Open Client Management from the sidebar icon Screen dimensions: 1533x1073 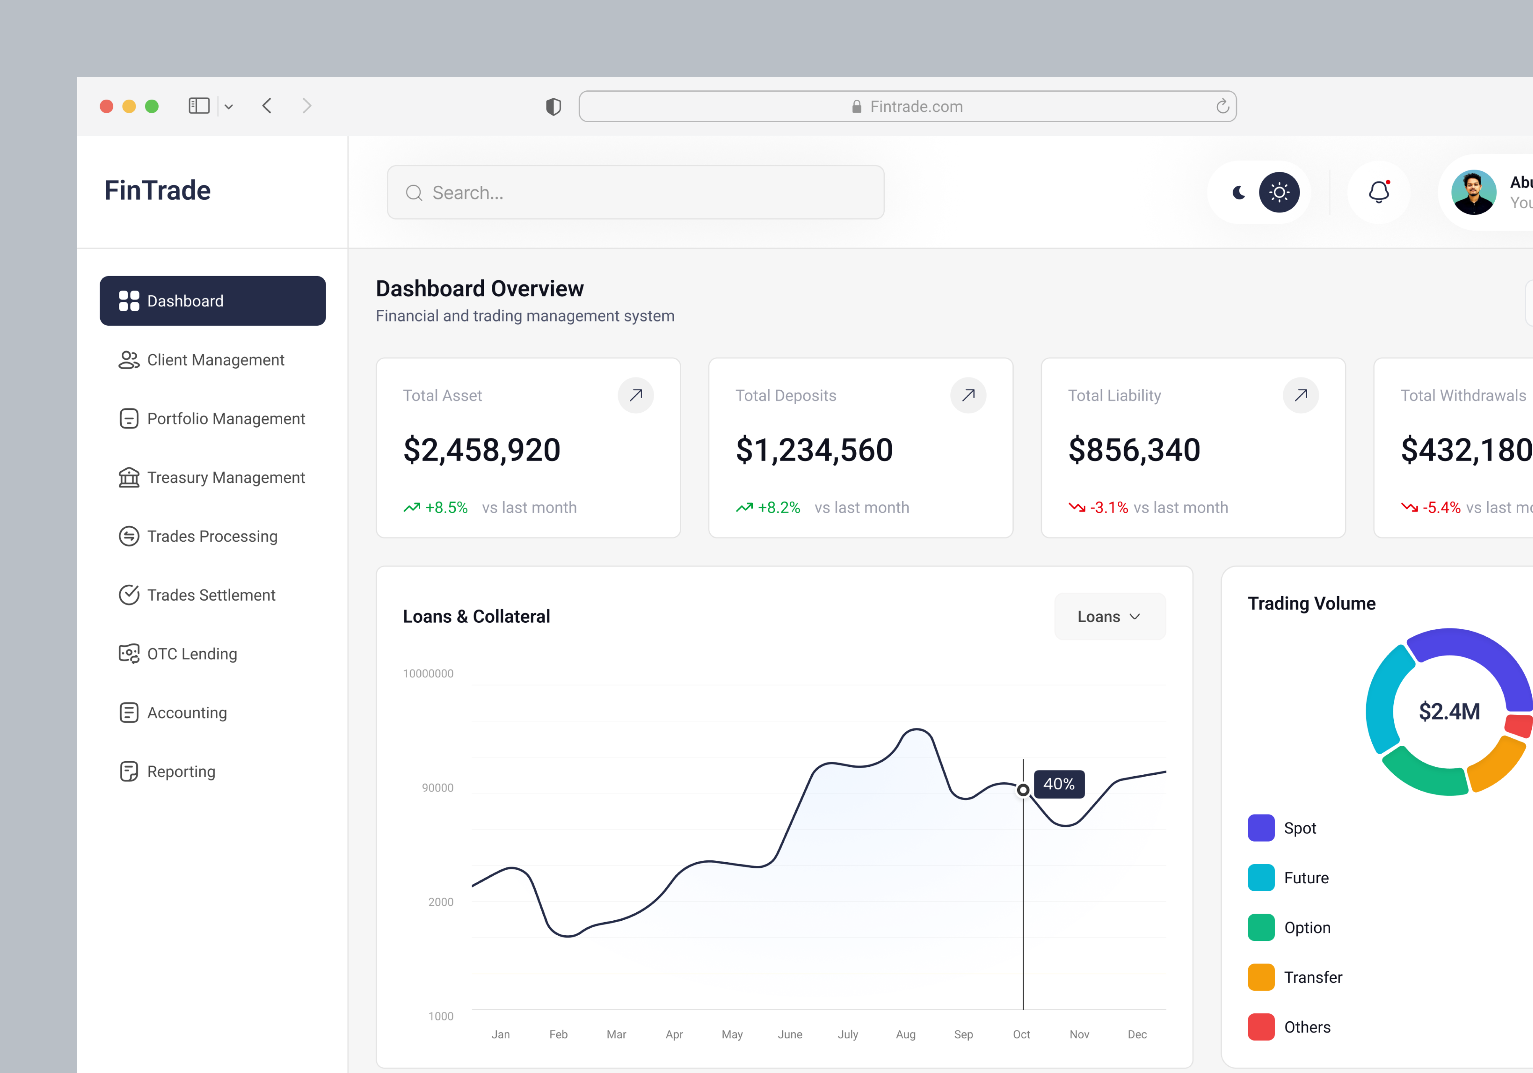click(x=128, y=360)
